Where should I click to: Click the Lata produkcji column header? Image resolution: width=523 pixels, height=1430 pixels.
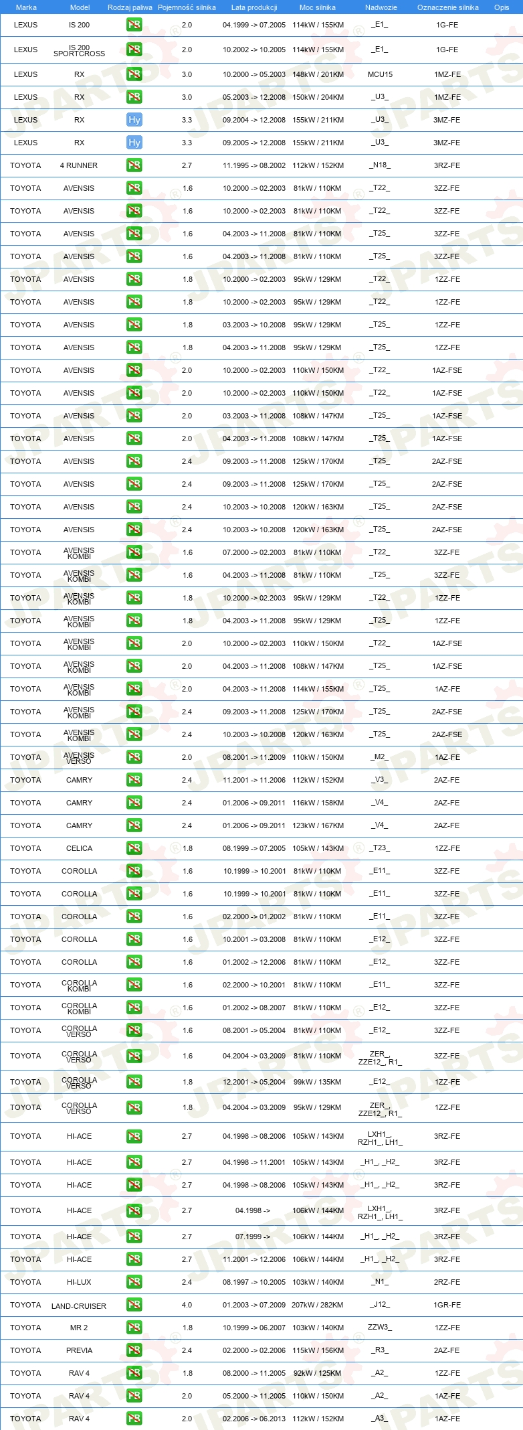click(x=254, y=7)
